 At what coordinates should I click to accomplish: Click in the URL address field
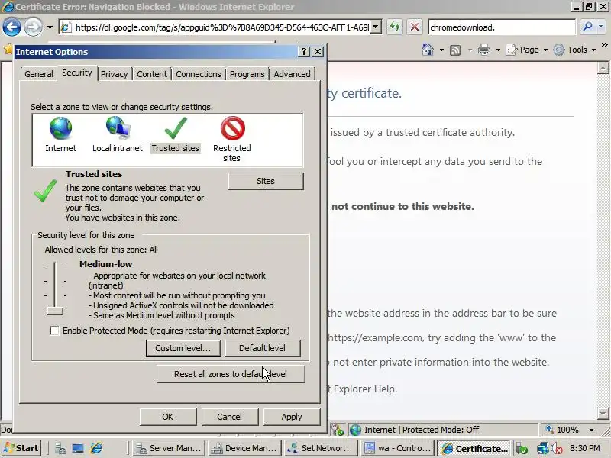(x=221, y=27)
